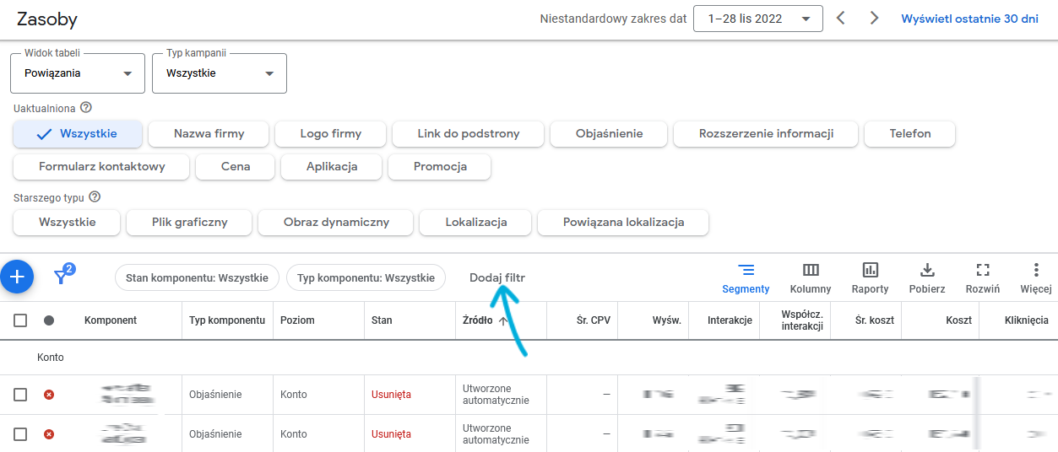Sort by Poziom column header
This screenshot has height=452, width=1058.
297,320
